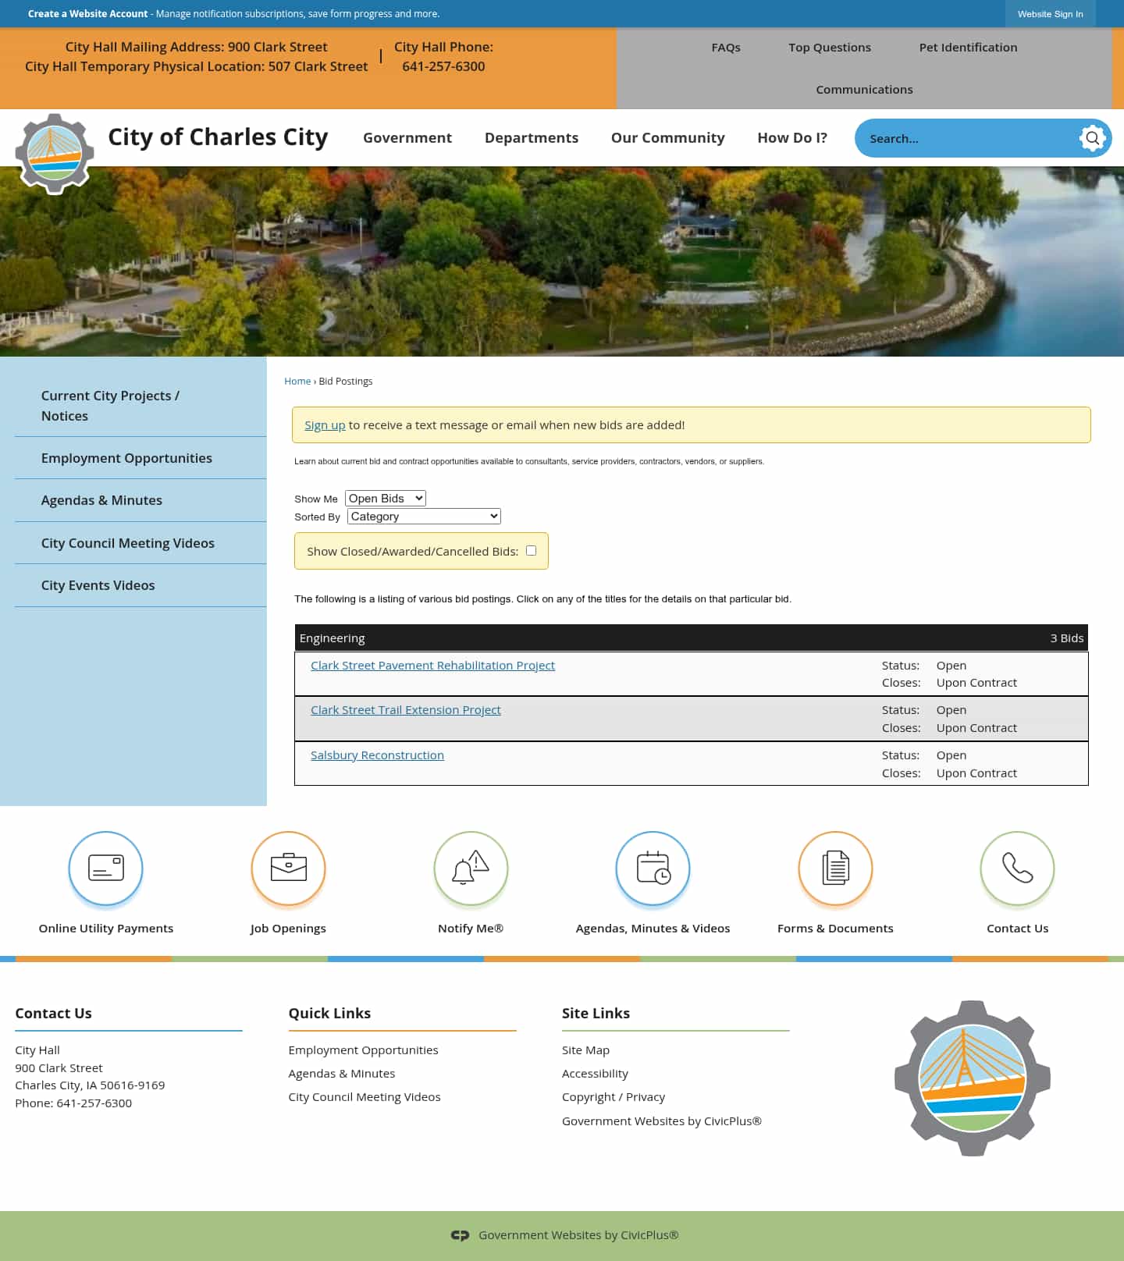Open Agendas, Minutes & Videos calendar icon

point(653,868)
